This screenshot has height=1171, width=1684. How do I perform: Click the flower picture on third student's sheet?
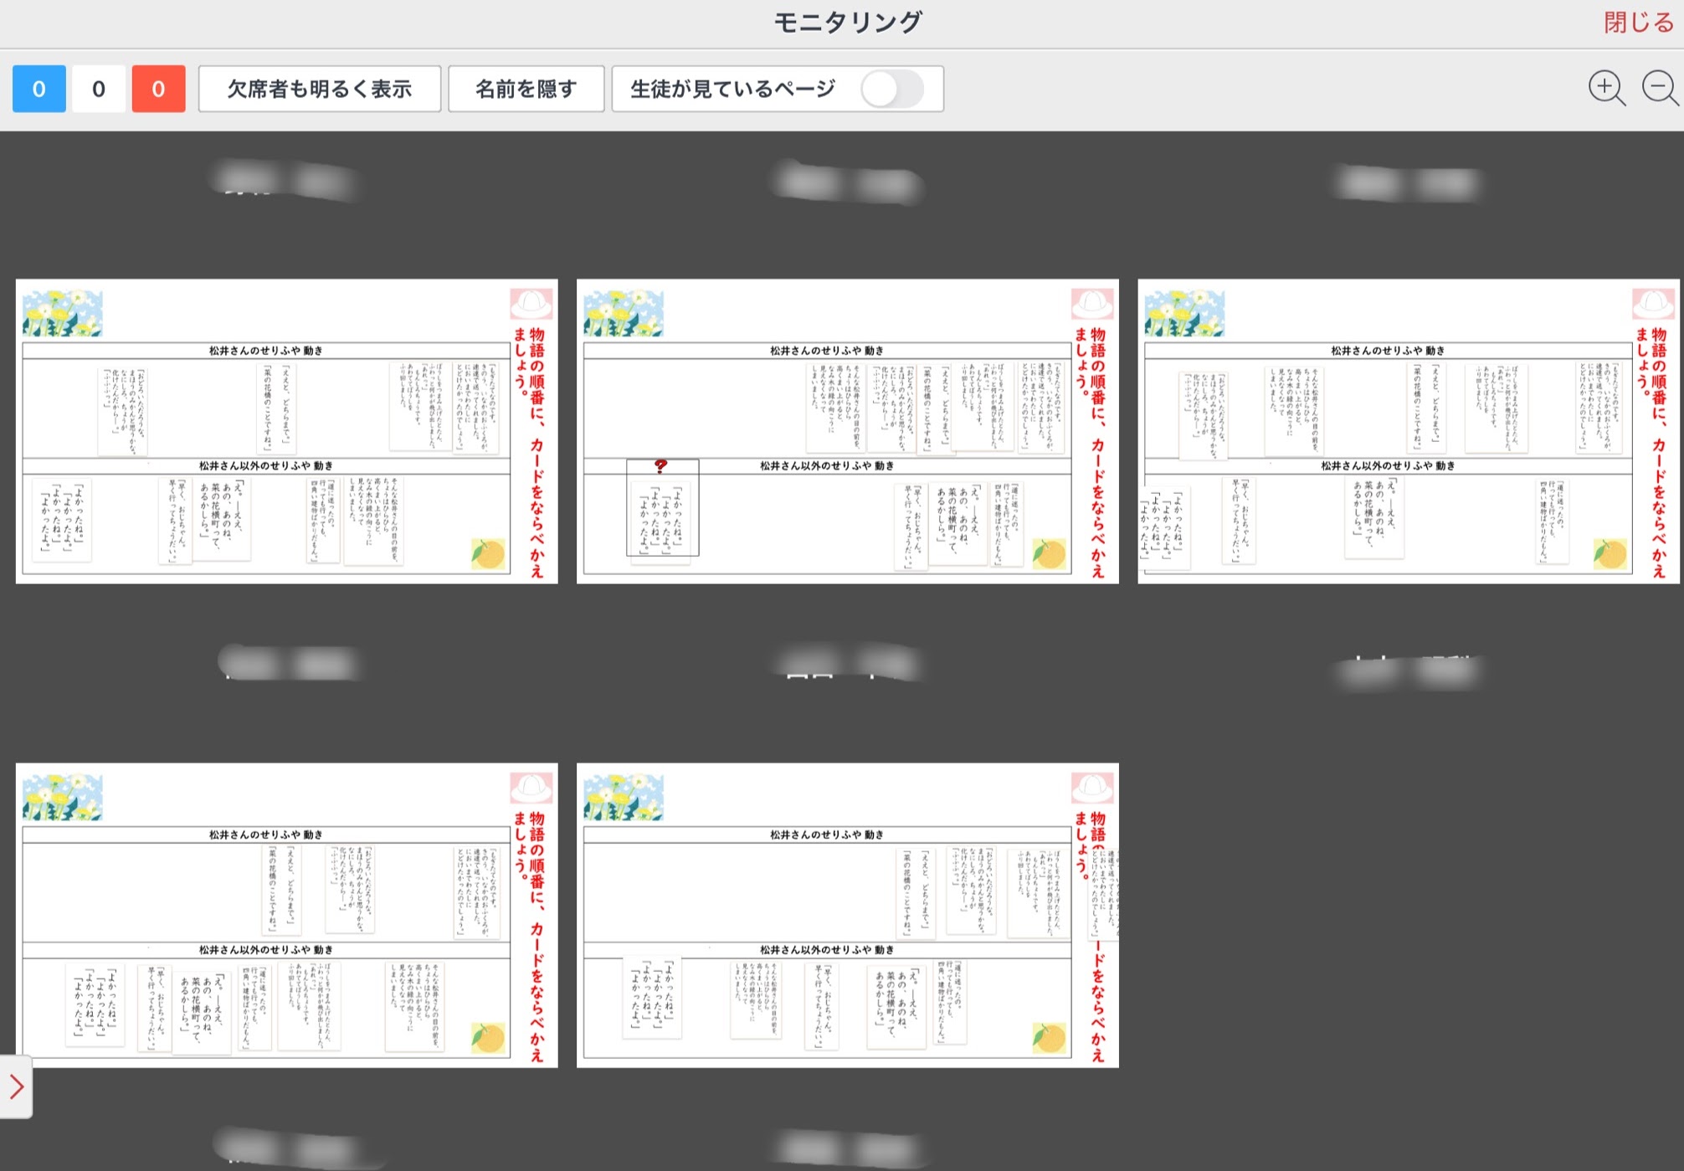(1184, 314)
